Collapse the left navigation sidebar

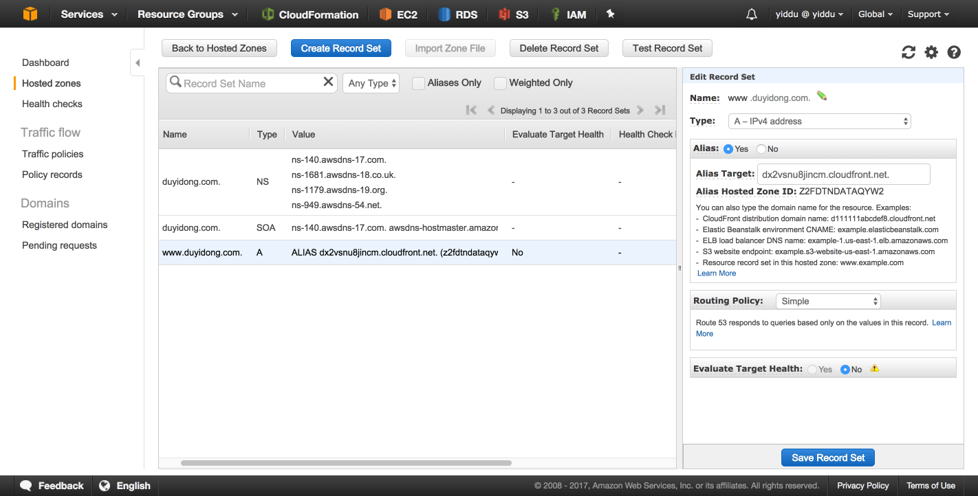click(x=137, y=63)
